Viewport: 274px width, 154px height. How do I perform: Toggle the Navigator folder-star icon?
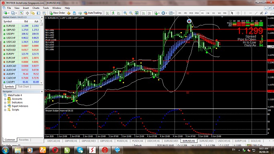click(x=33, y=13)
